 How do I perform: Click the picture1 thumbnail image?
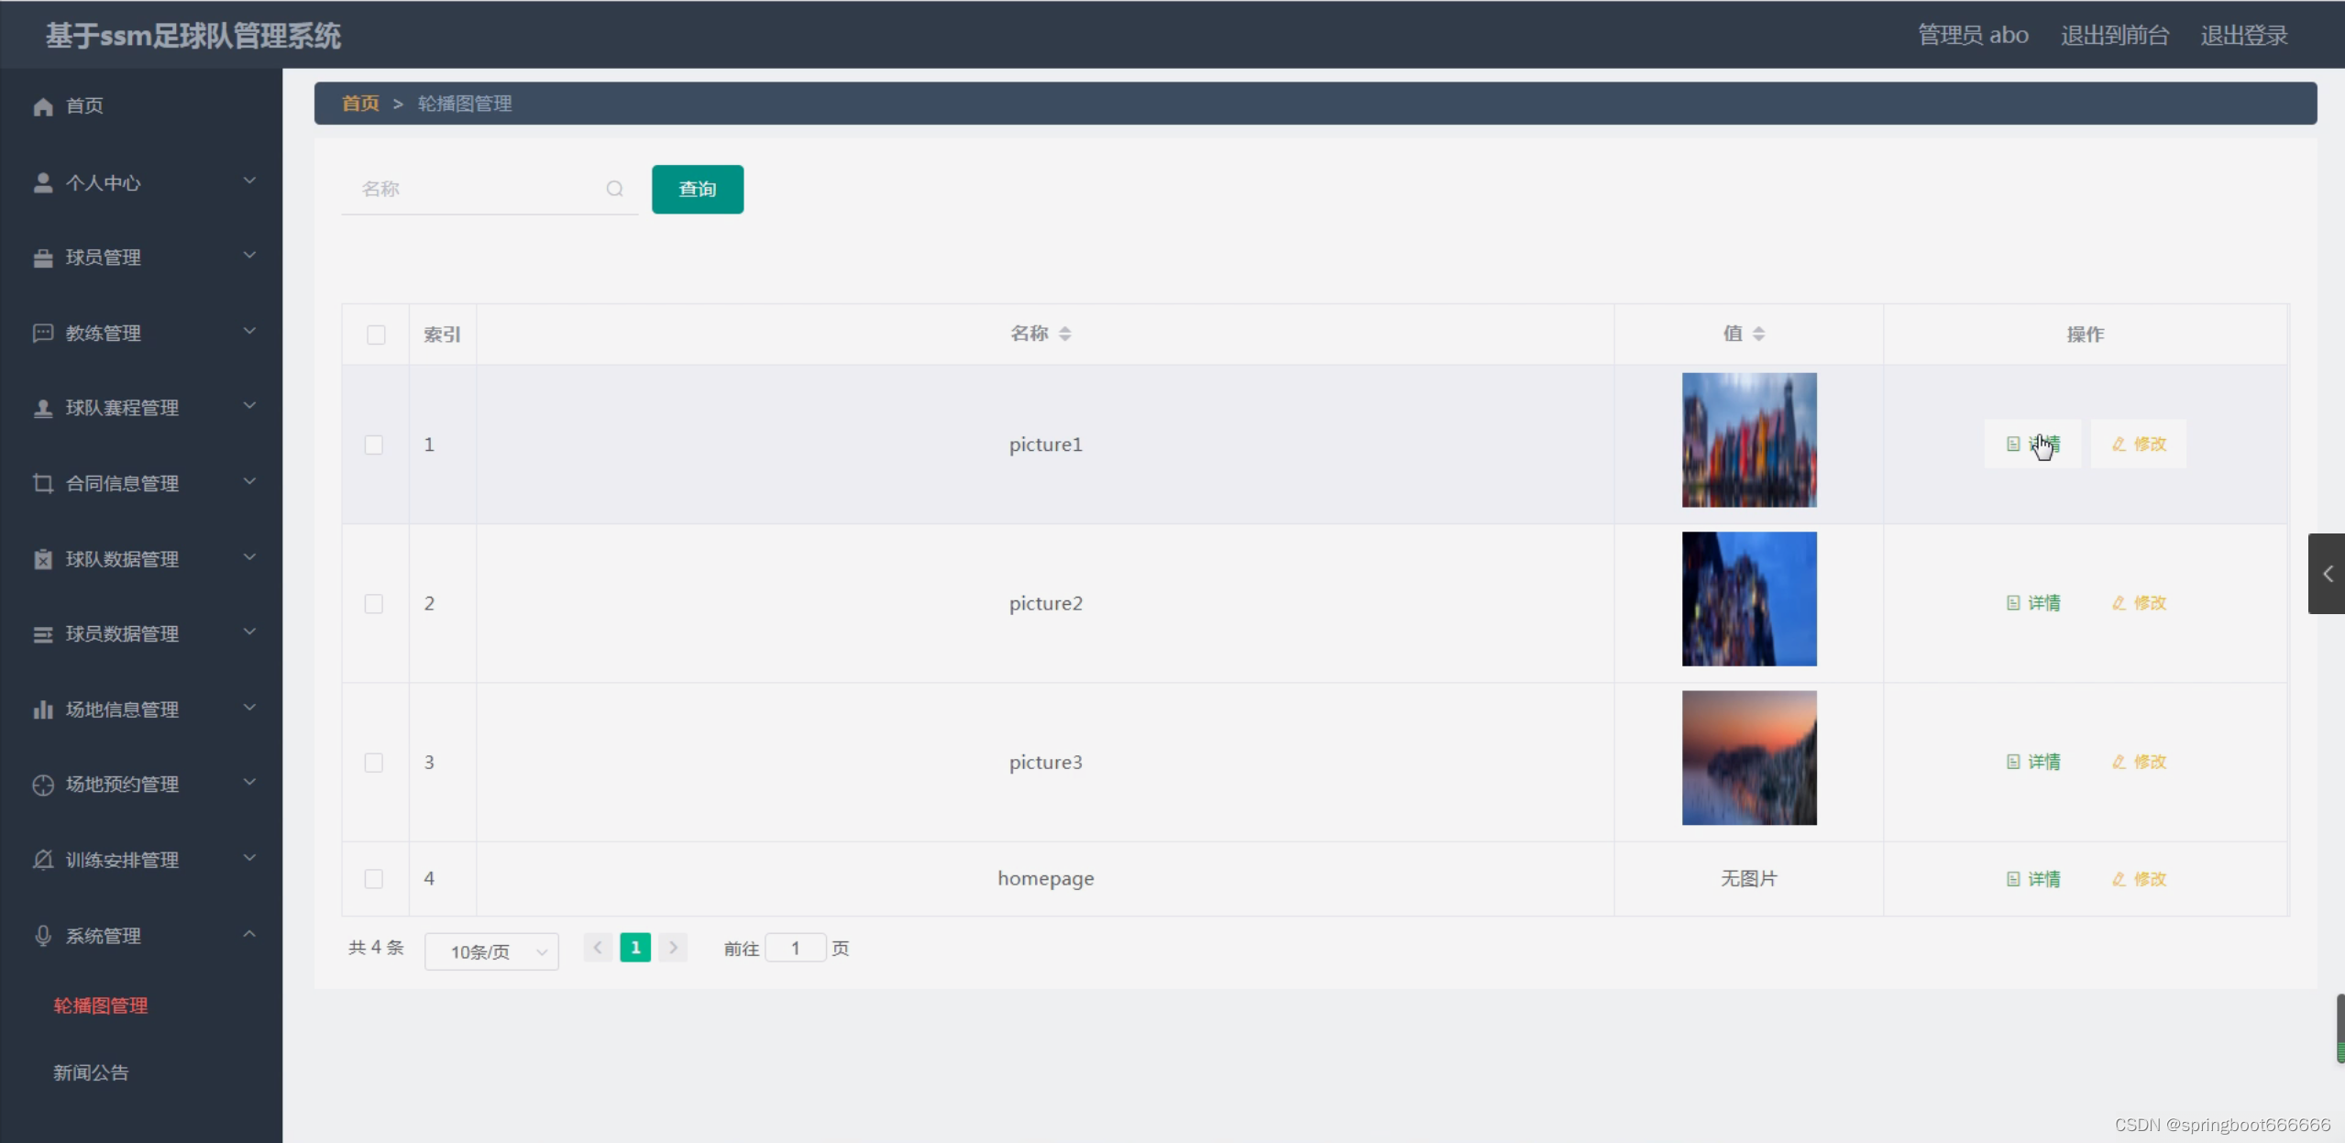click(1748, 440)
